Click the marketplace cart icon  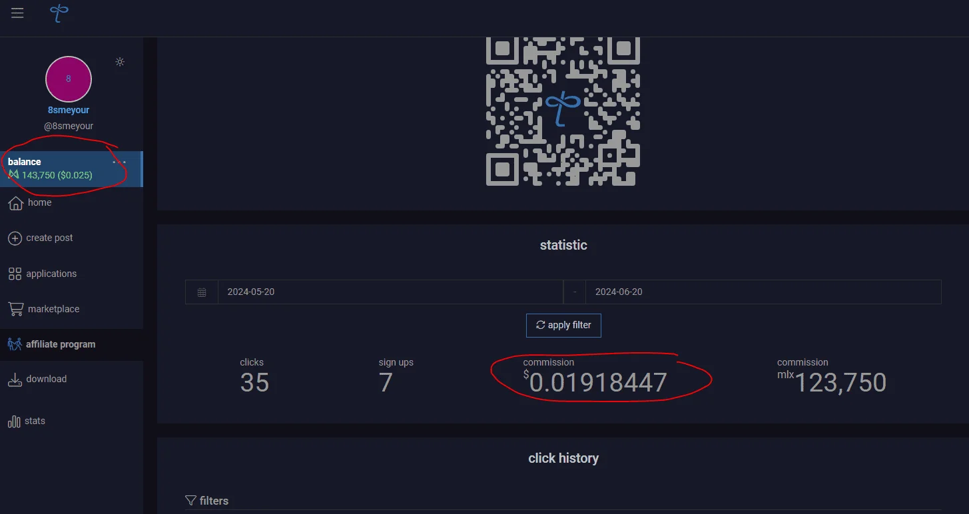click(15, 309)
